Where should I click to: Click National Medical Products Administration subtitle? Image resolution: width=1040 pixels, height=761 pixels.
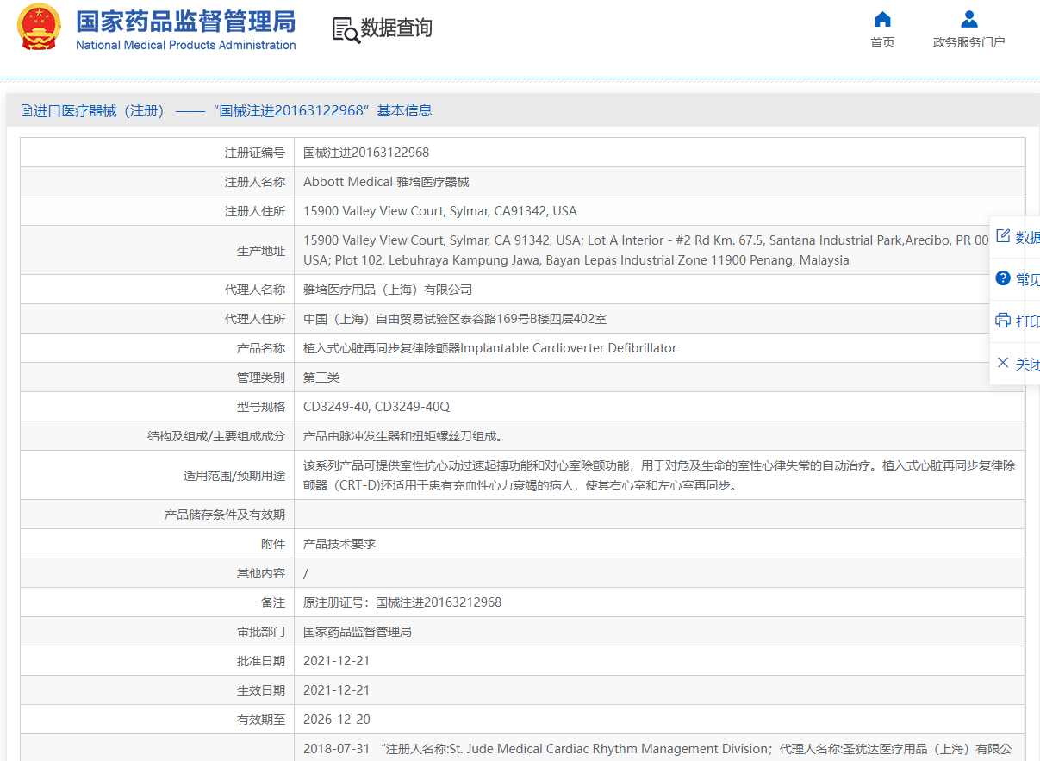[x=185, y=45]
